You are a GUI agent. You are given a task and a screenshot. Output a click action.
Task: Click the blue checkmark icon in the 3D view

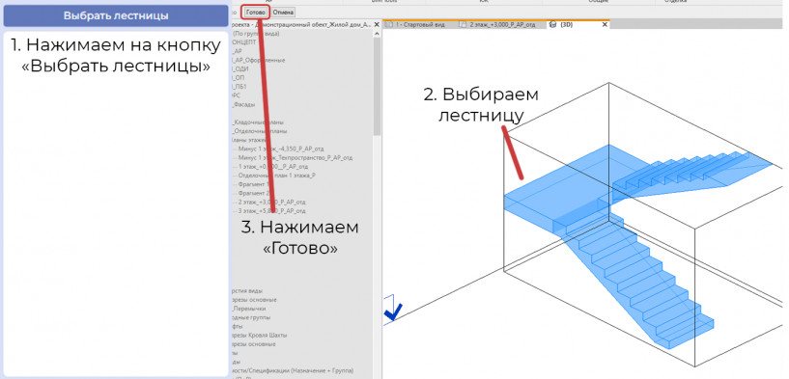tap(392, 311)
